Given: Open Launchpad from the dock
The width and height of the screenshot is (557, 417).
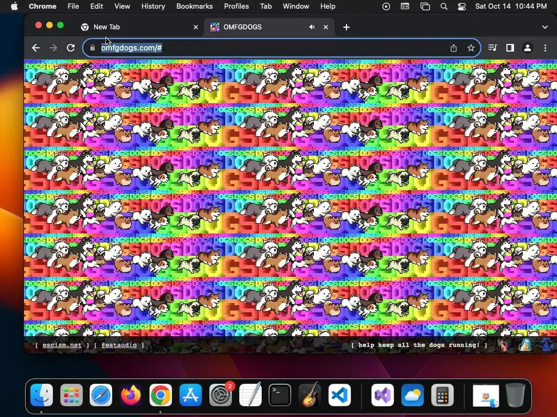Looking at the screenshot, I should click(x=71, y=395).
